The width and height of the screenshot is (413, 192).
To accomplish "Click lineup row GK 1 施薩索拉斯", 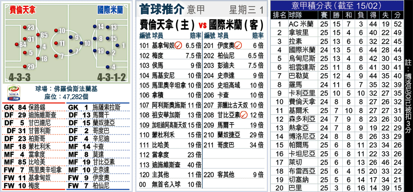I will (99, 107).
